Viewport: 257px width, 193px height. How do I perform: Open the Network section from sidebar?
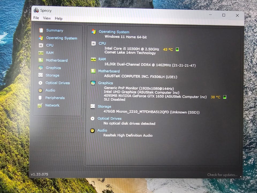point(52,105)
